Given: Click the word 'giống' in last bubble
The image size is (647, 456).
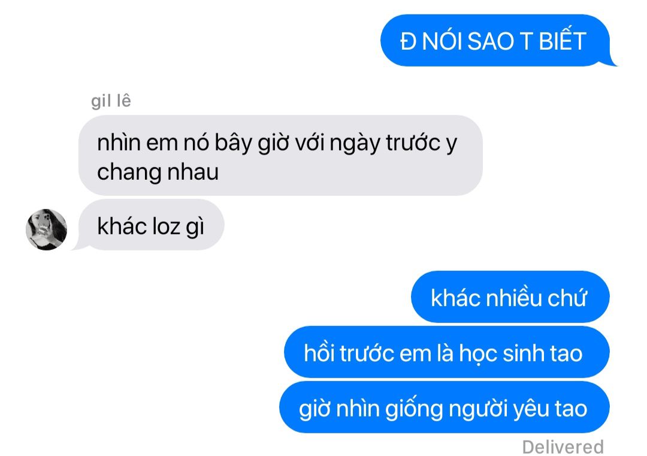Looking at the screenshot, I should pyautogui.click(x=415, y=409).
